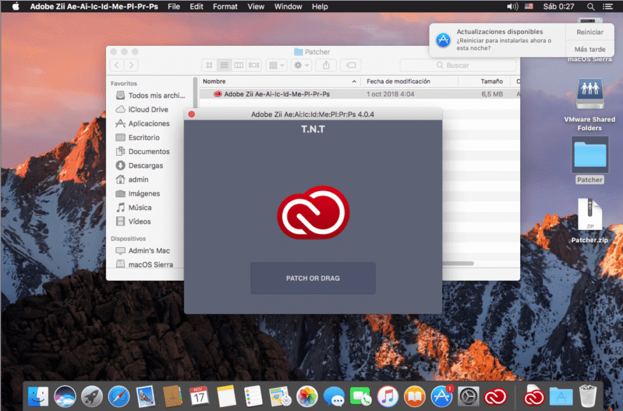The width and height of the screenshot is (623, 411).
Task: Open the Finder action gear dropdown
Action: pos(301,65)
